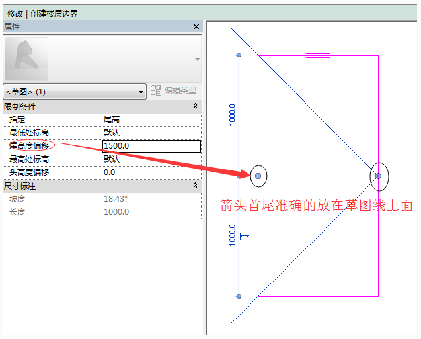Click the top dimension witness grip dot
The width and height of the screenshot is (421, 339).
click(239, 56)
